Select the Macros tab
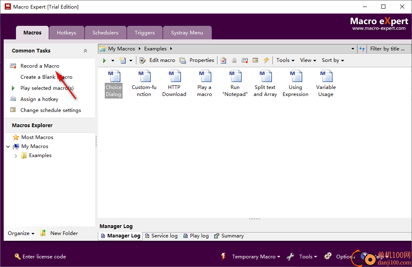Viewport: 412px width, 267px height. (32, 33)
